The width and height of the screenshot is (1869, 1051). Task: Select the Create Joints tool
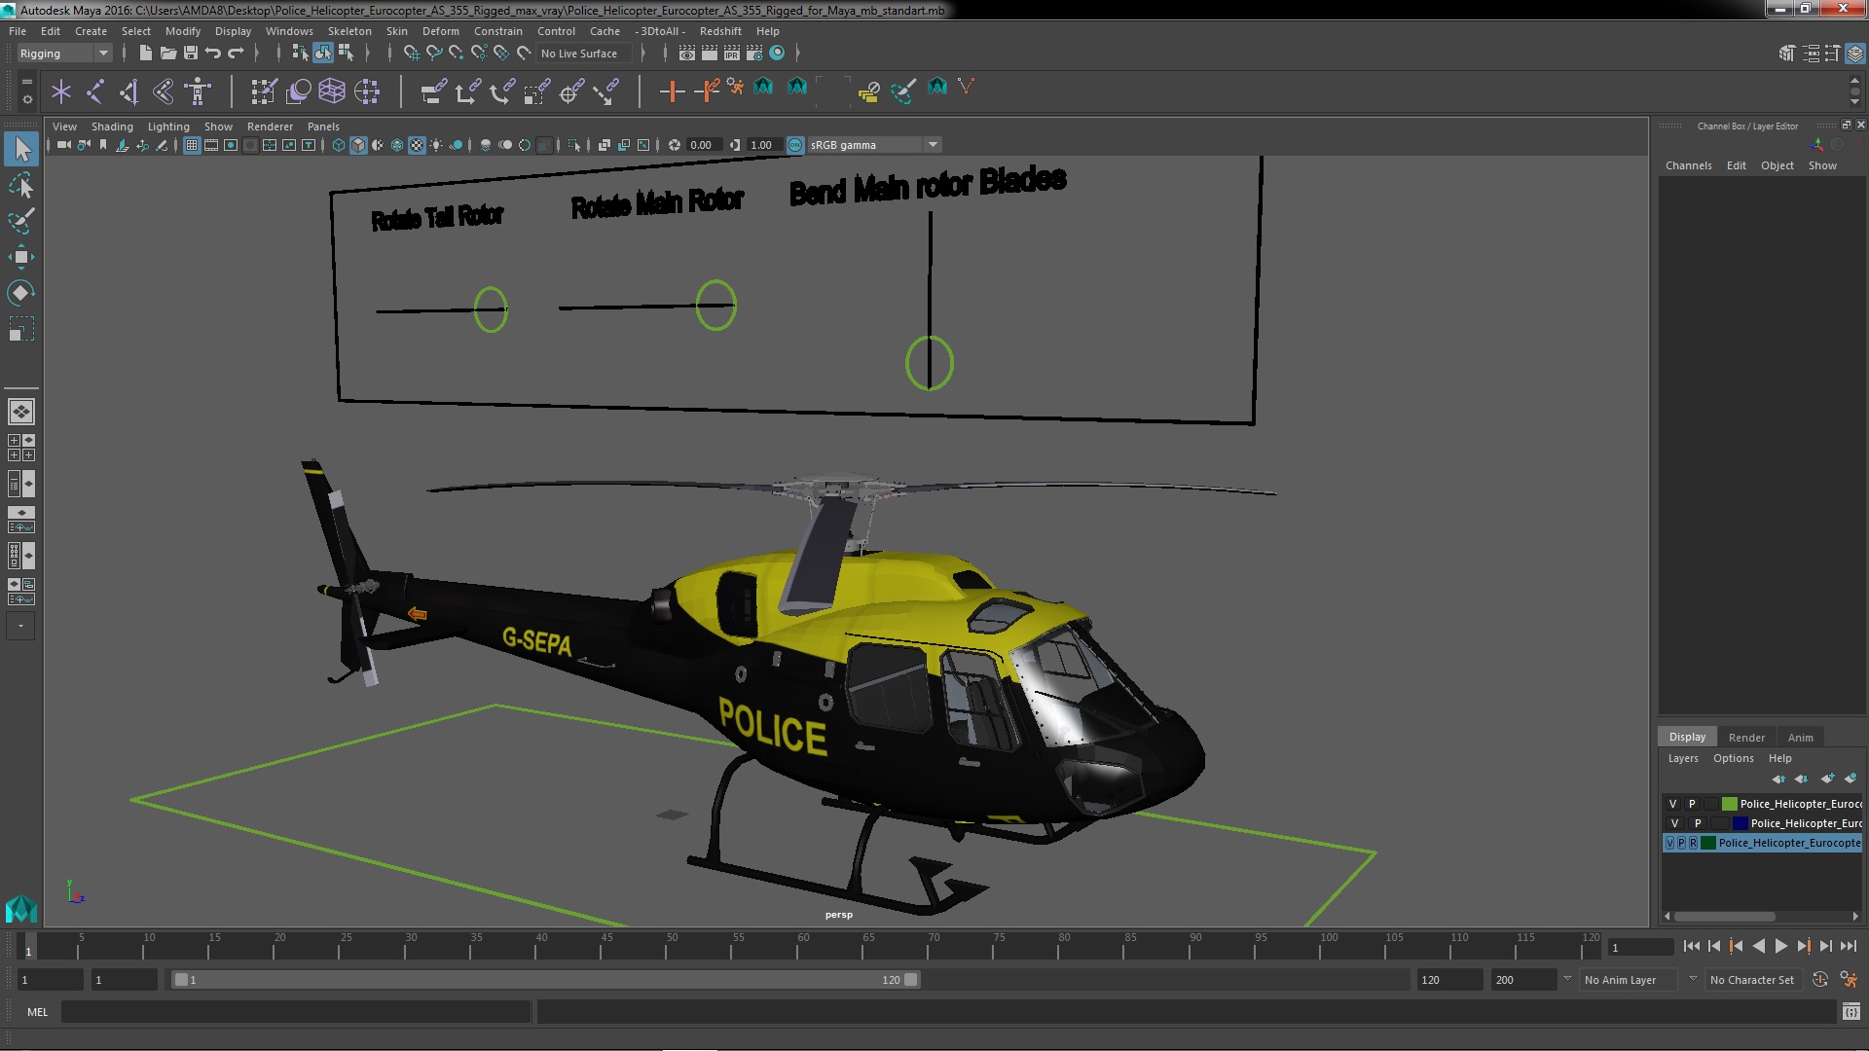(x=95, y=92)
